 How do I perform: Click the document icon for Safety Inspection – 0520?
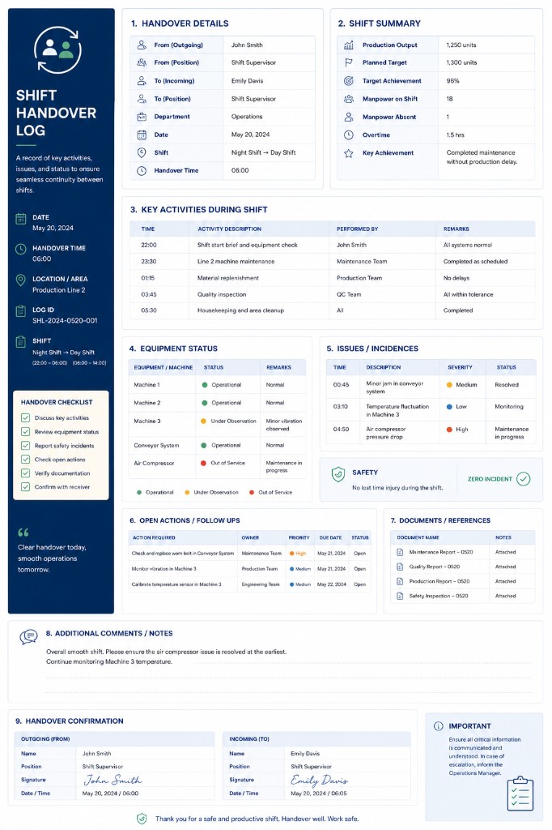[x=401, y=596]
